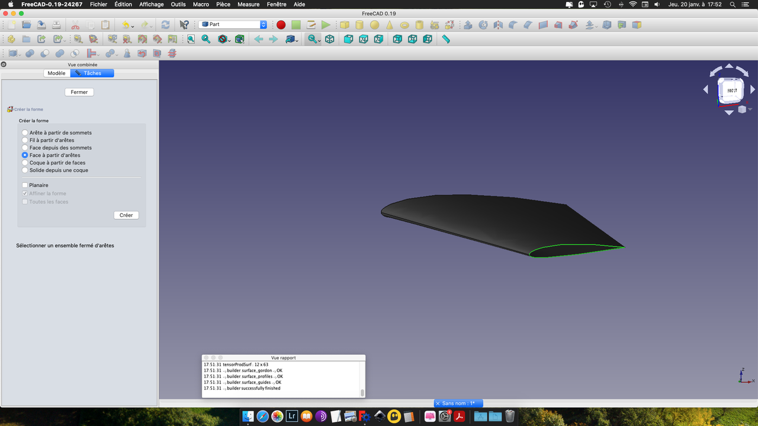Click Fit all view icon
Viewport: 758px width, 426px height.
pyautogui.click(x=191, y=39)
